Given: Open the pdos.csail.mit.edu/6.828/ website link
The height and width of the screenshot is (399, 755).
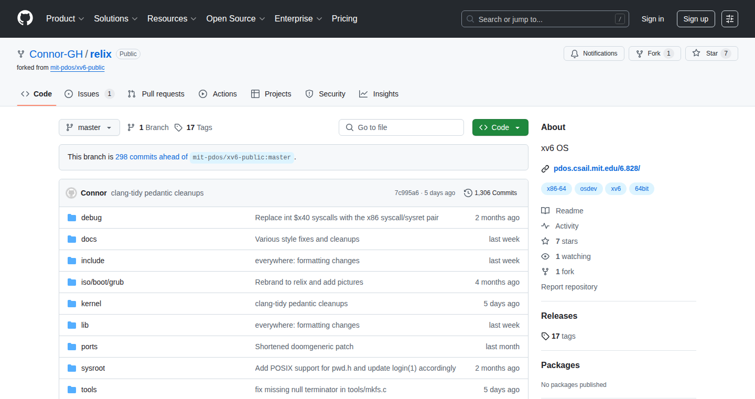Looking at the screenshot, I should coord(597,168).
